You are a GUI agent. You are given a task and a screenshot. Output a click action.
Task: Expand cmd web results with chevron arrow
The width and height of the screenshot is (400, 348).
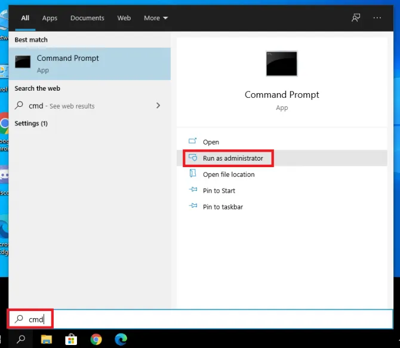click(x=158, y=106)
